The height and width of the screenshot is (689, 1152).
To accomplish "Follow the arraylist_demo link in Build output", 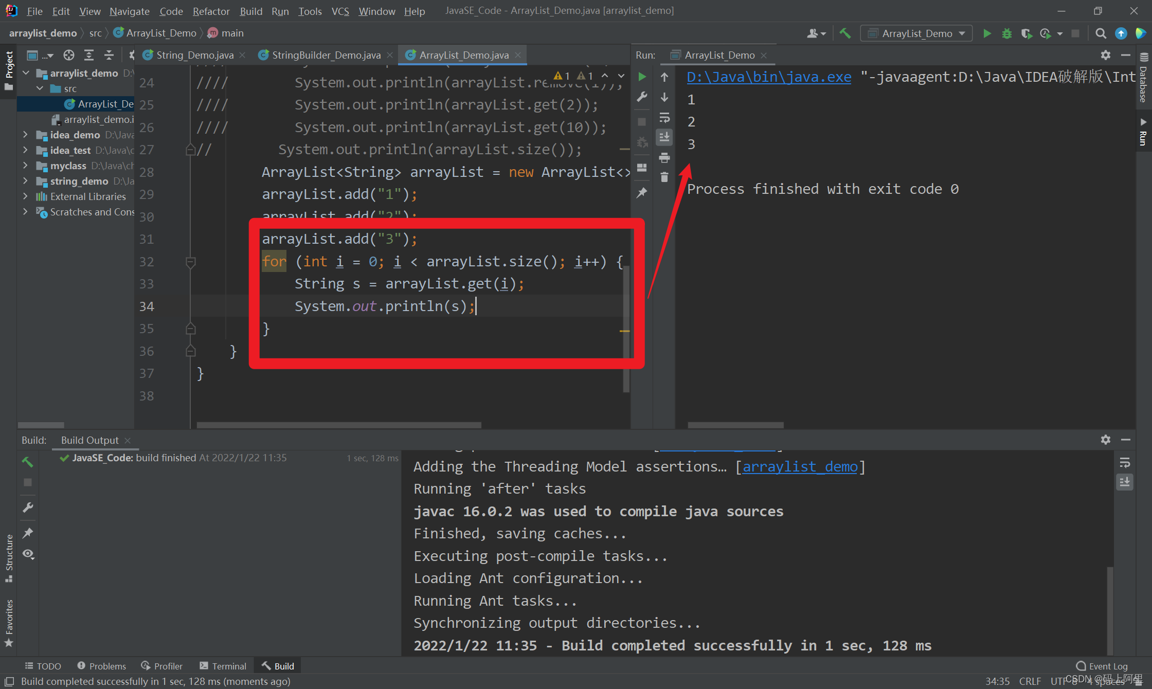I will pos(800,466).
